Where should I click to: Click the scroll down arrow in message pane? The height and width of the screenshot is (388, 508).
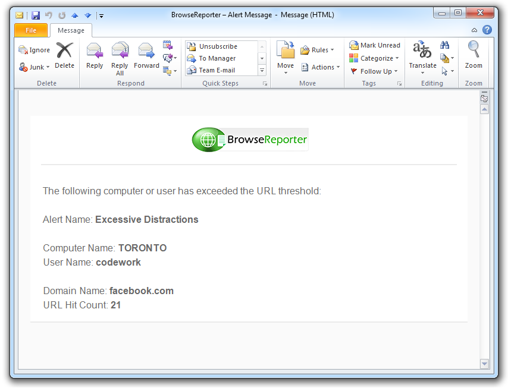(x=484, y=364)
